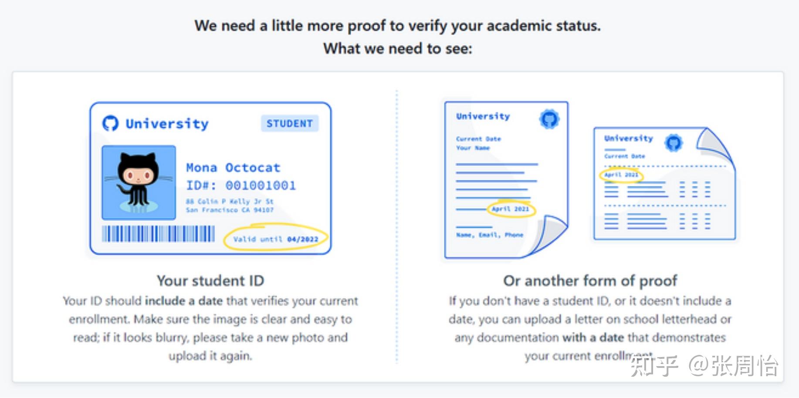Click the yellow-circled April 2021 on the letter
Image resolution: width=799 pixels, height=398 pixels.
tap(510, 209)
